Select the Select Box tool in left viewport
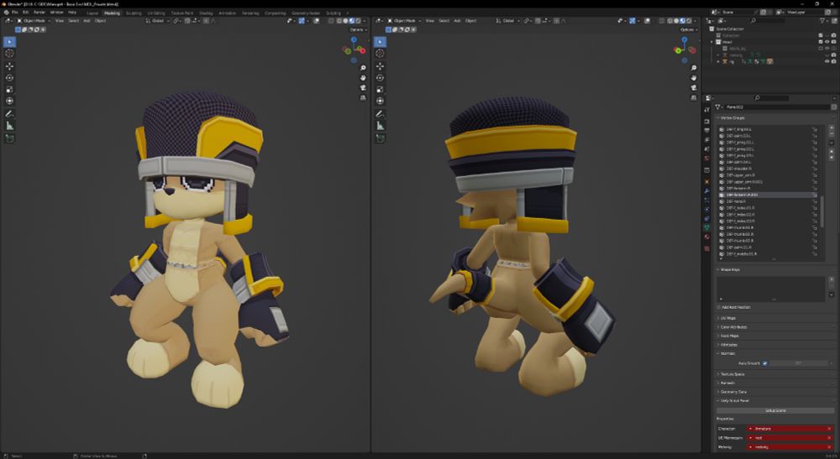This screenshot has width=840, height=459. tap(9, 42)
